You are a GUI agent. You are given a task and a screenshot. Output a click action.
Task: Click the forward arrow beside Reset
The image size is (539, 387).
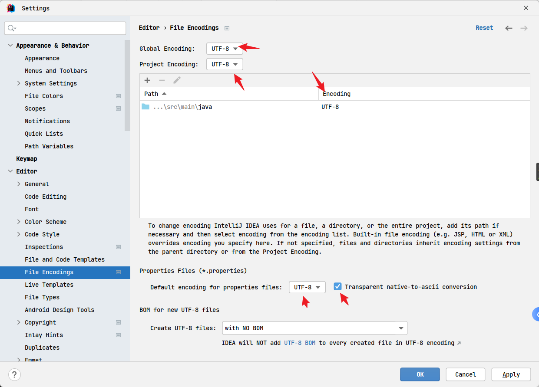click(x=524, y=28)
